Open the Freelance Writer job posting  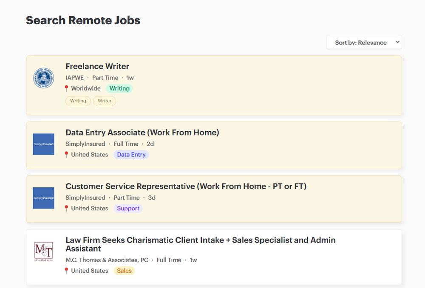(97, 66)
